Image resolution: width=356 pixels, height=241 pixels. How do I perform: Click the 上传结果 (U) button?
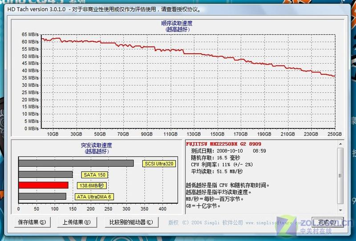77,222
